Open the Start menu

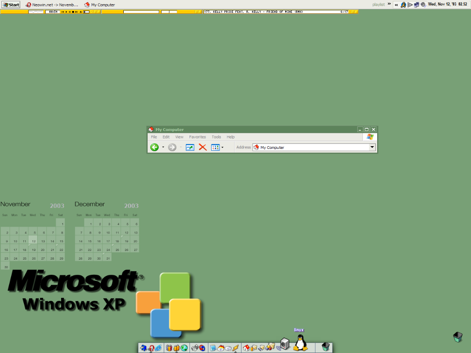pyautogui.click(x=11, y=5)
